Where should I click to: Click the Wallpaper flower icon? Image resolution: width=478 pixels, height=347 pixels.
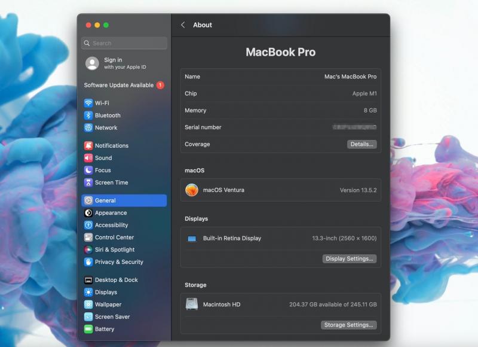88,305
